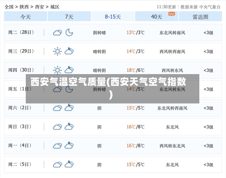Click 晴转阴 in the 30日 row
The width and height of the screenshot is (226, 178).
pos(99,70)
